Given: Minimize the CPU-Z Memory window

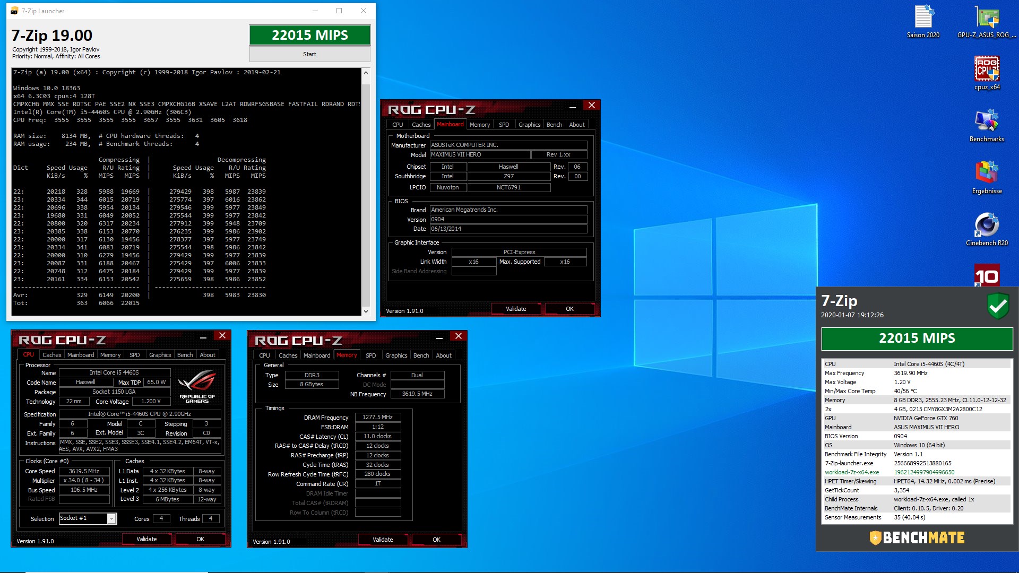Looking at the screenshot, I should click(x=439, y=338).
